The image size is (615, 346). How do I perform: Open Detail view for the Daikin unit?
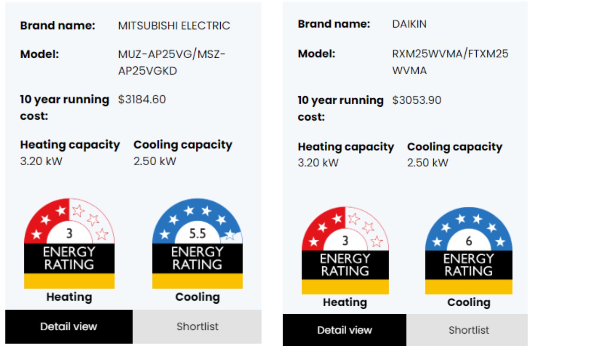[x=345, y=330]
